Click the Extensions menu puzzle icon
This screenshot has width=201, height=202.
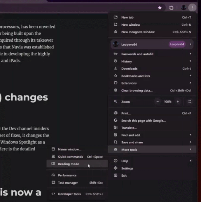pyautogui.click(x=116, y=83)
